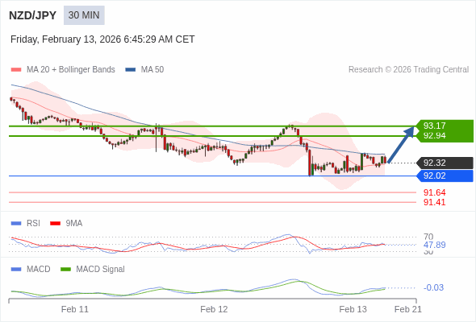This screenshot has width=476, height=322.
Task: Click the Feb 12 axis label
Action: (214, 309)
